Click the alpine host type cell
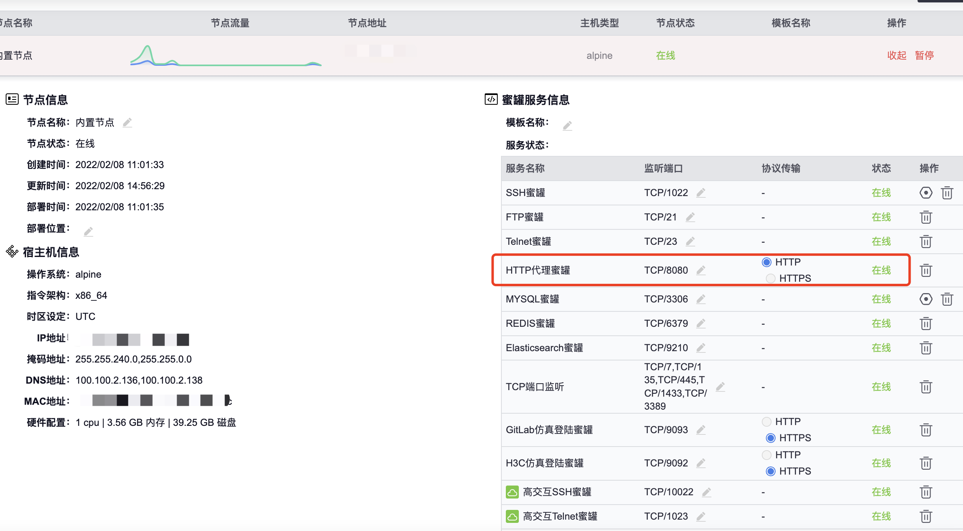This screenshot has width=963, height=531. click(600, 56)
